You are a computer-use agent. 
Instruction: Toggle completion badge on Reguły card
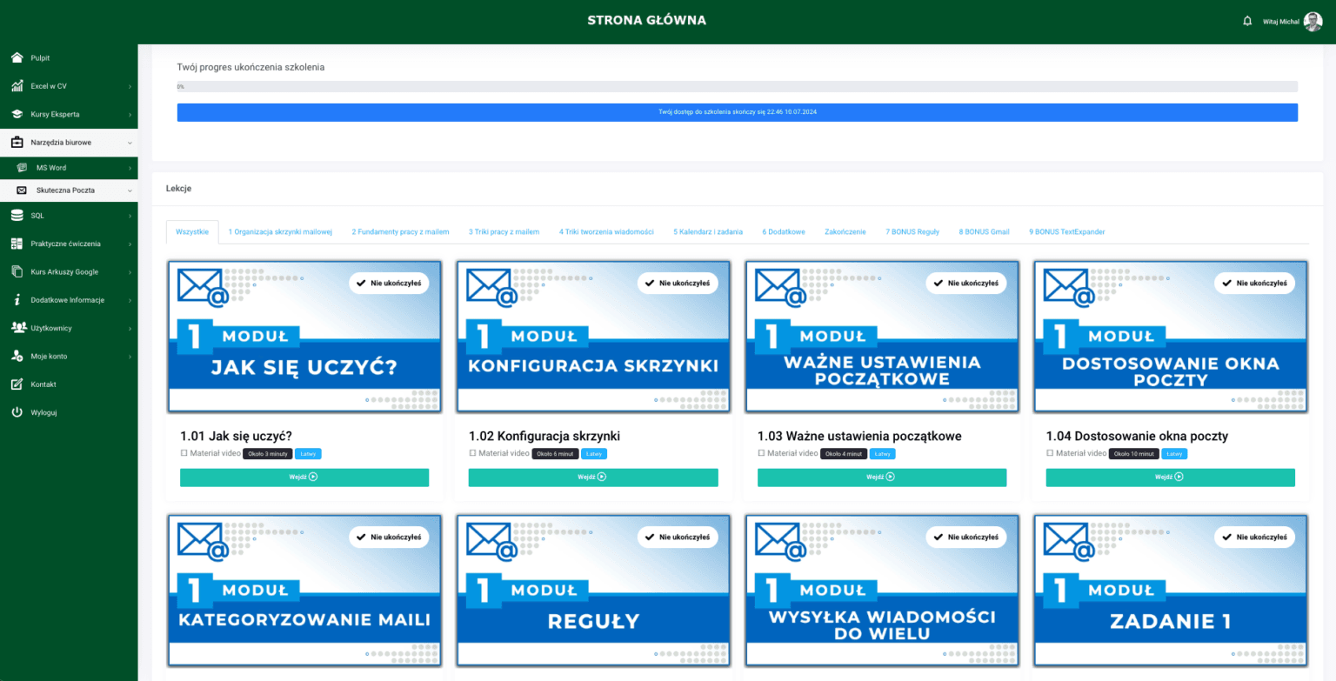coord(677,537)
